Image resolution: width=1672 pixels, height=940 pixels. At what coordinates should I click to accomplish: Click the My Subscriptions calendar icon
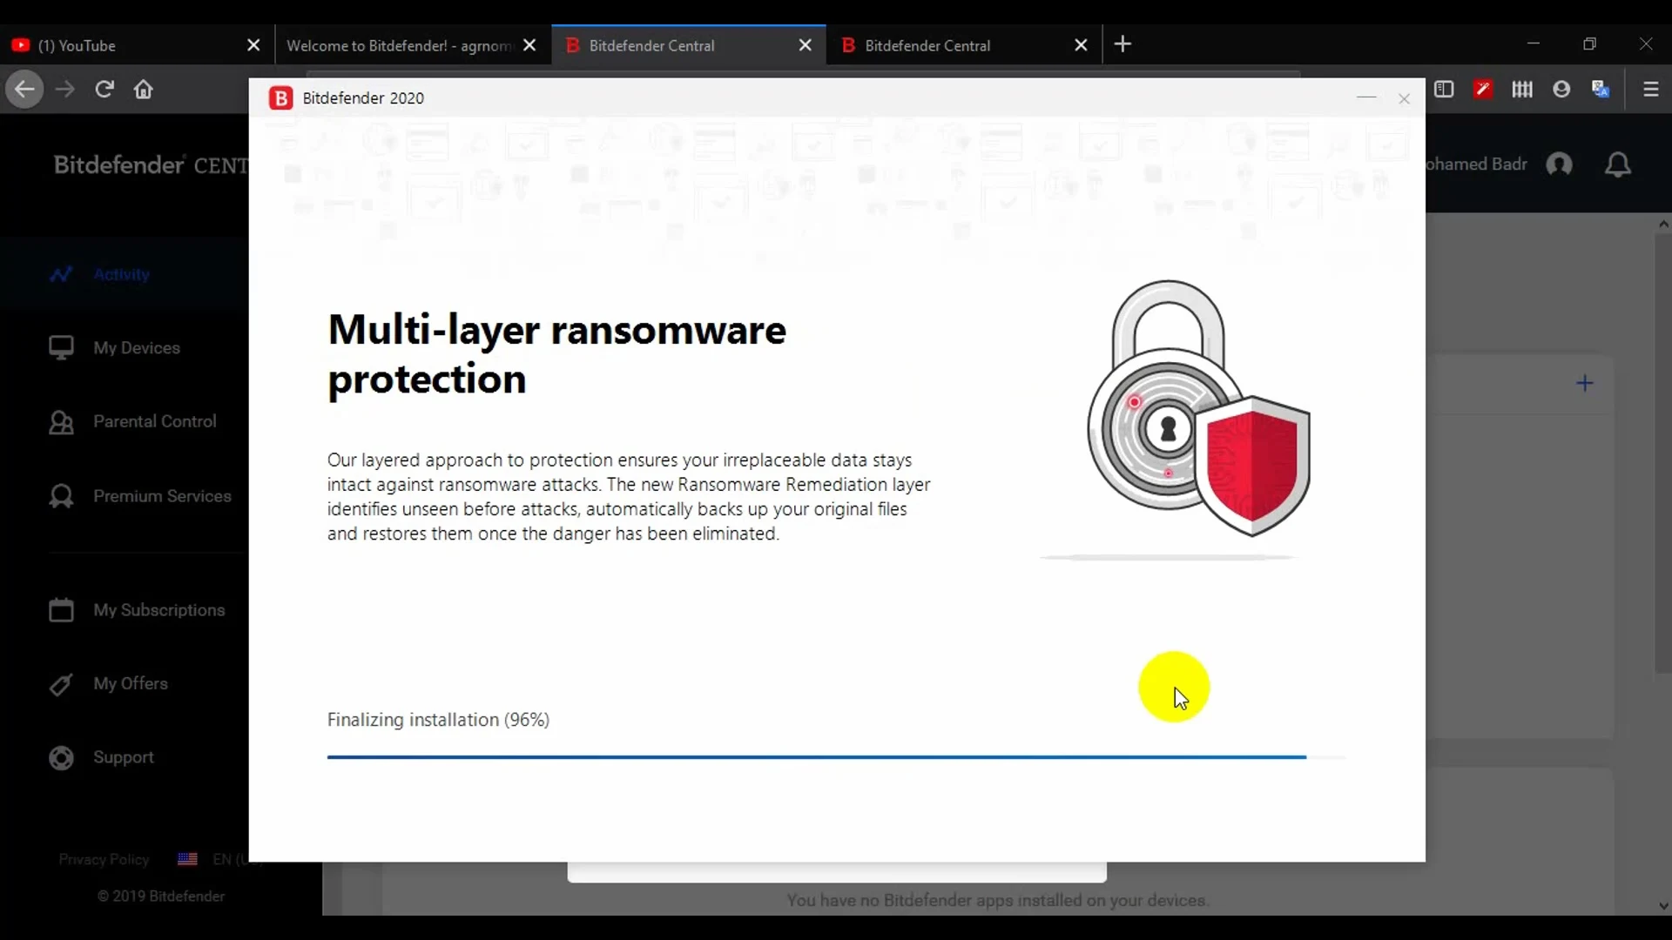tap(61, 610)
